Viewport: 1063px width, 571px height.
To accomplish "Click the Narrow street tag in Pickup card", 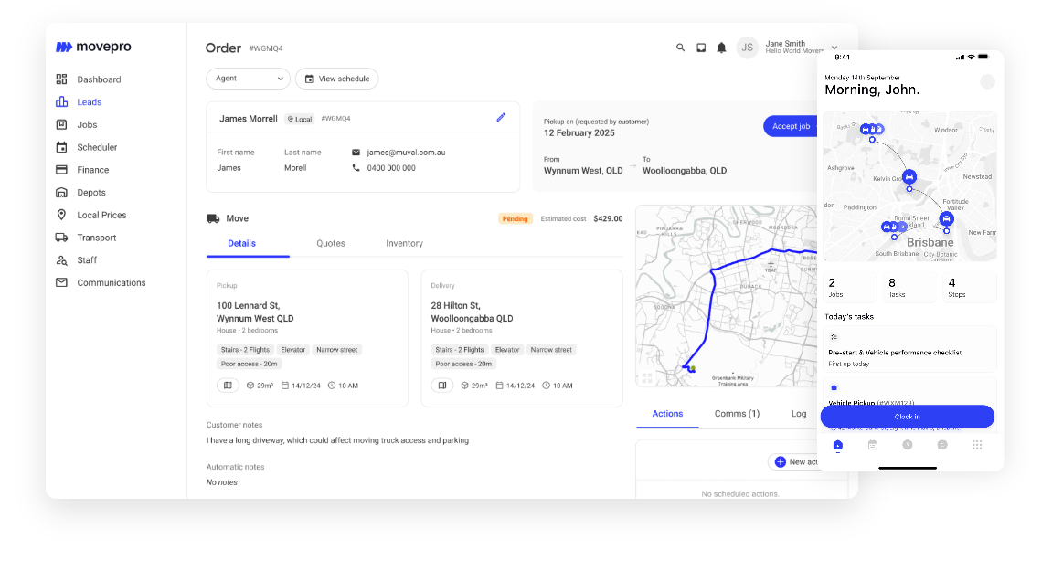I will pos(337,350).
